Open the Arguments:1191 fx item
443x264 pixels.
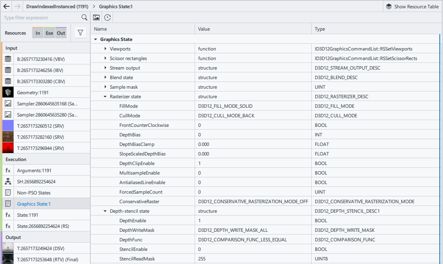tap(34, 171)
